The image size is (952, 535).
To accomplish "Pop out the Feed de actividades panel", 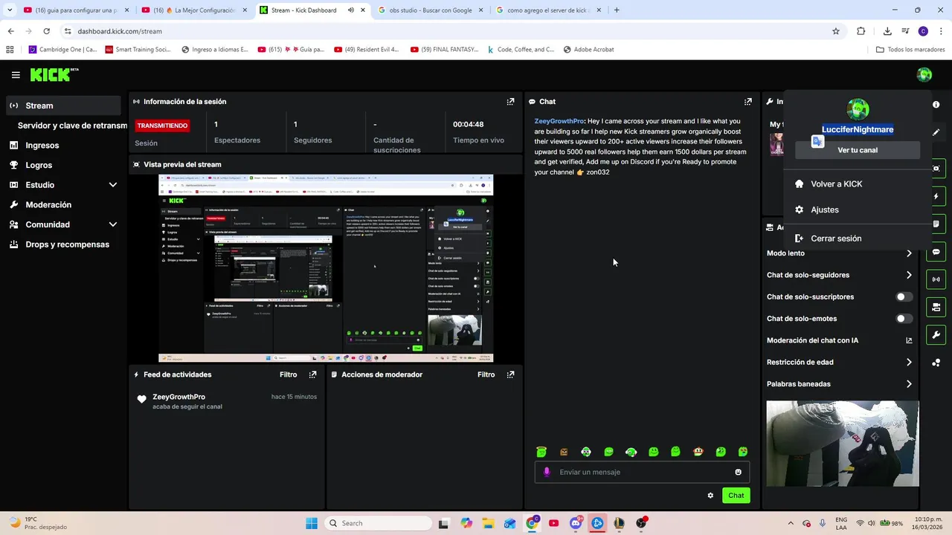I will [312, 374].
